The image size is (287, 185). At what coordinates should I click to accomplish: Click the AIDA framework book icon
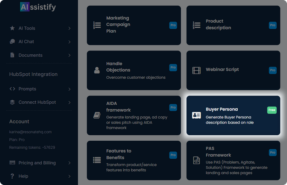[x=97, y=115]
